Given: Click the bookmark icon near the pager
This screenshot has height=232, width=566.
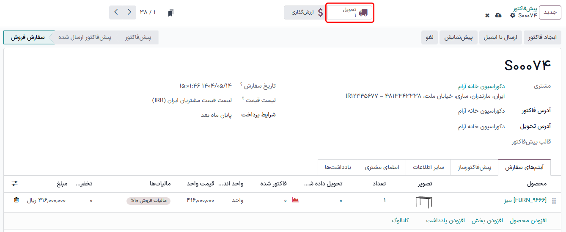Looking at the screenshot, I should point(170,13).
